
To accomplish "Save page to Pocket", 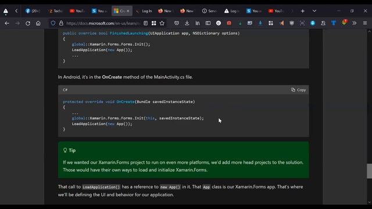I will click(177, 23).
